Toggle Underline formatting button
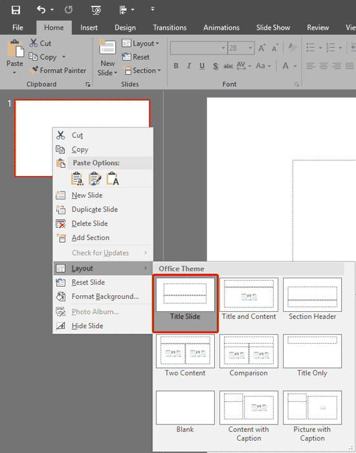The width and height of the screenshot is (356, 453). tap(202, 66)
